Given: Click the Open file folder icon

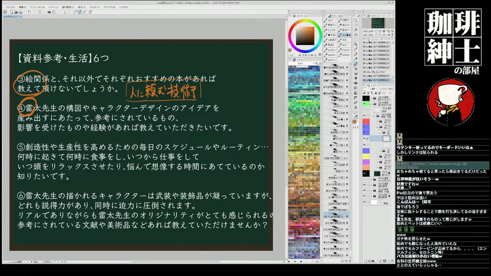Looking at the screenshot, I should [x=16, y=12].
